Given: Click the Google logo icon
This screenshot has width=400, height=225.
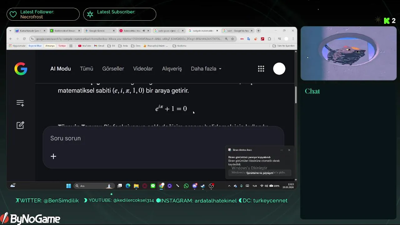Looking at the screenshot, I should point(21,69).
